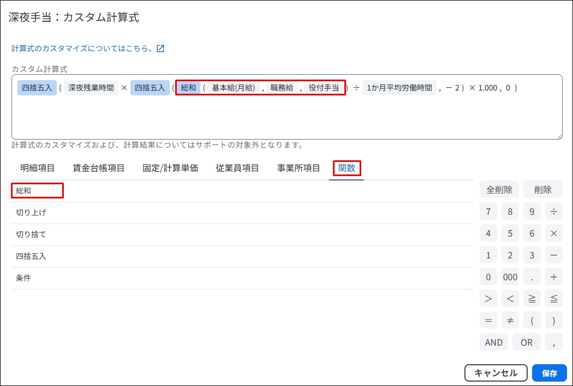Insert the minus − operator

click(553, 255)
